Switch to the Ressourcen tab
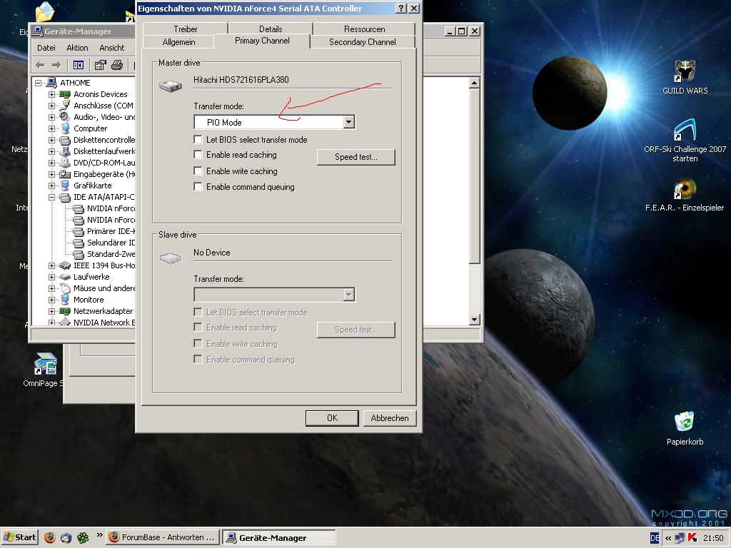 click(x=364, y=29)
